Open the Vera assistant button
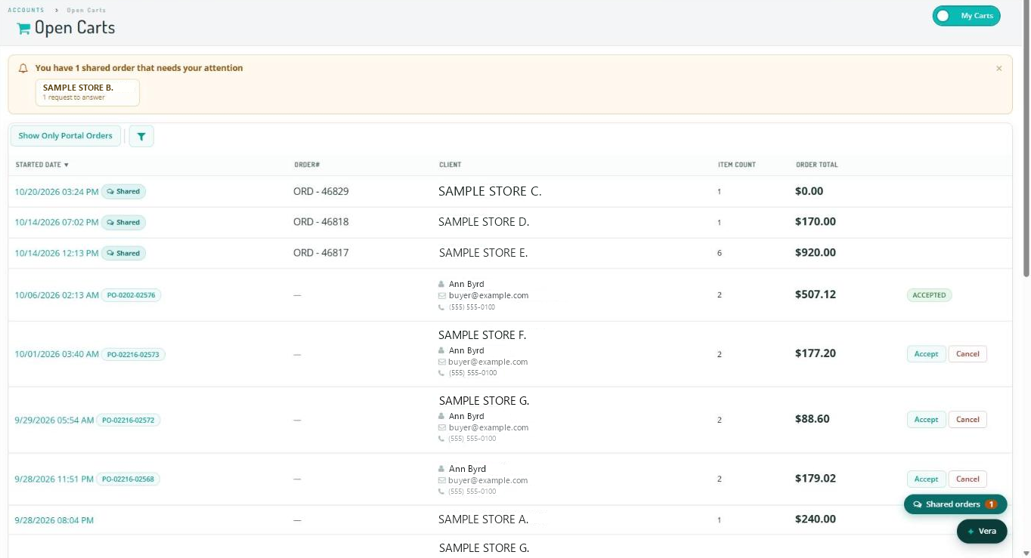This screenshot has width=1031, height=558. [x=982, y=532]
